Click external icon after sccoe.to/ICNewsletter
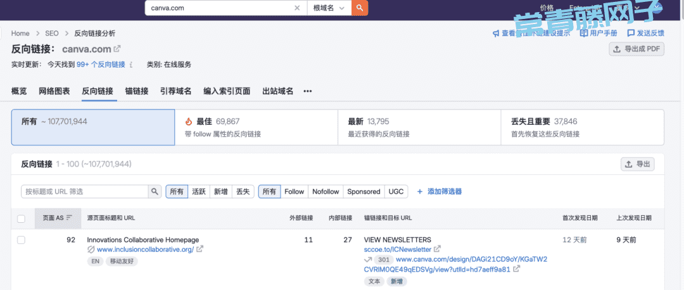Screen dimensions: 684x290 (x=437, y=249)
